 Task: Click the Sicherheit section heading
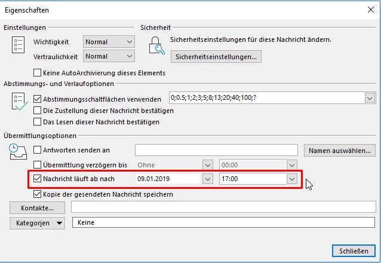155,27
